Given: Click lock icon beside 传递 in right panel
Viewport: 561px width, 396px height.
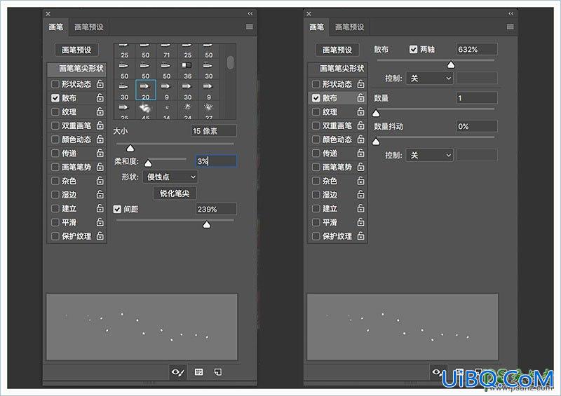Looking at the screenshot, I should [x=361, y=153].
